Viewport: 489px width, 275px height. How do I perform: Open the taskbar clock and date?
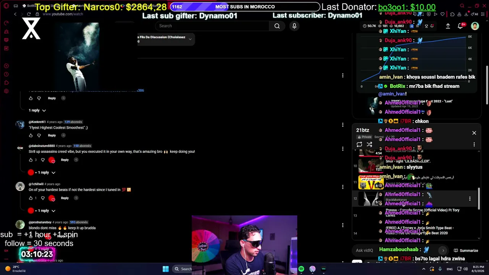point(478,269)
